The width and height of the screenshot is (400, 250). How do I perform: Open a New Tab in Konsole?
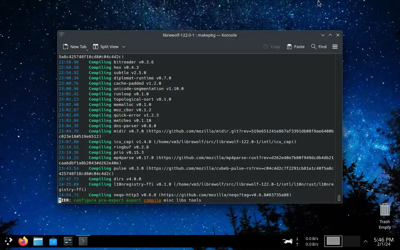(x=74, y=47)
